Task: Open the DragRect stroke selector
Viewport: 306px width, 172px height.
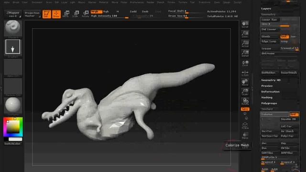Action: [13, 48]
